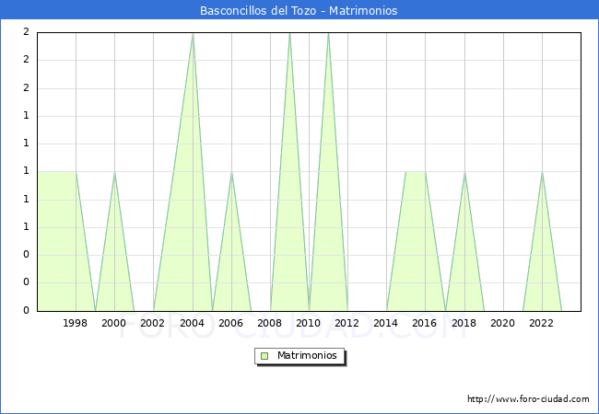Image resolution: width=599 pixels, height=414 pixels.
Task: Click the 2014 label on the x-axis
Action: pos(386,323)
